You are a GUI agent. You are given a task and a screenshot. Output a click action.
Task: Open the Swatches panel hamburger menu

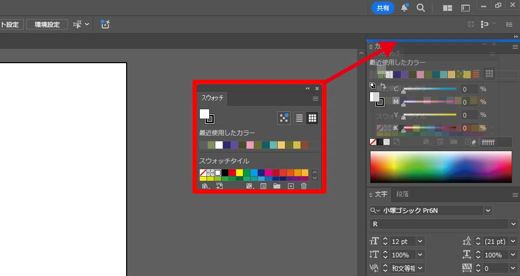point(316,98)
